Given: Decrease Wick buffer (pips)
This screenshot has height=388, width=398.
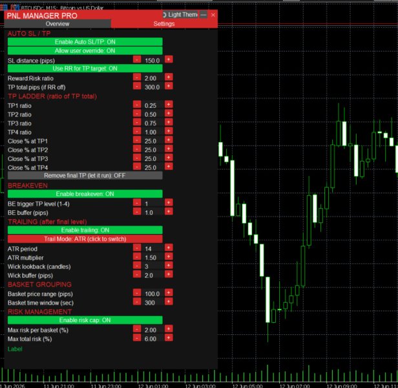Looking at the screenshot, I should tap(137, 274).
